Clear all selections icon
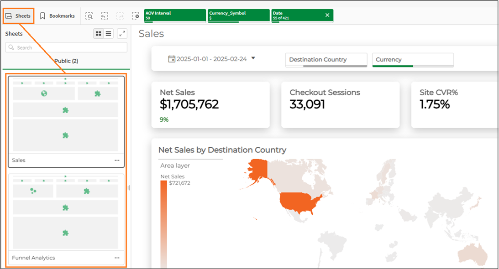This screenshot has width=499, height=269. click(x=135, y=16)
